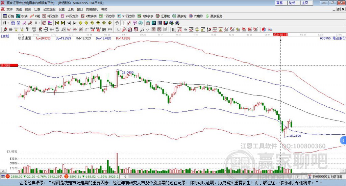Click the 论坛 button in the title bar

click(x=294, y=3)
